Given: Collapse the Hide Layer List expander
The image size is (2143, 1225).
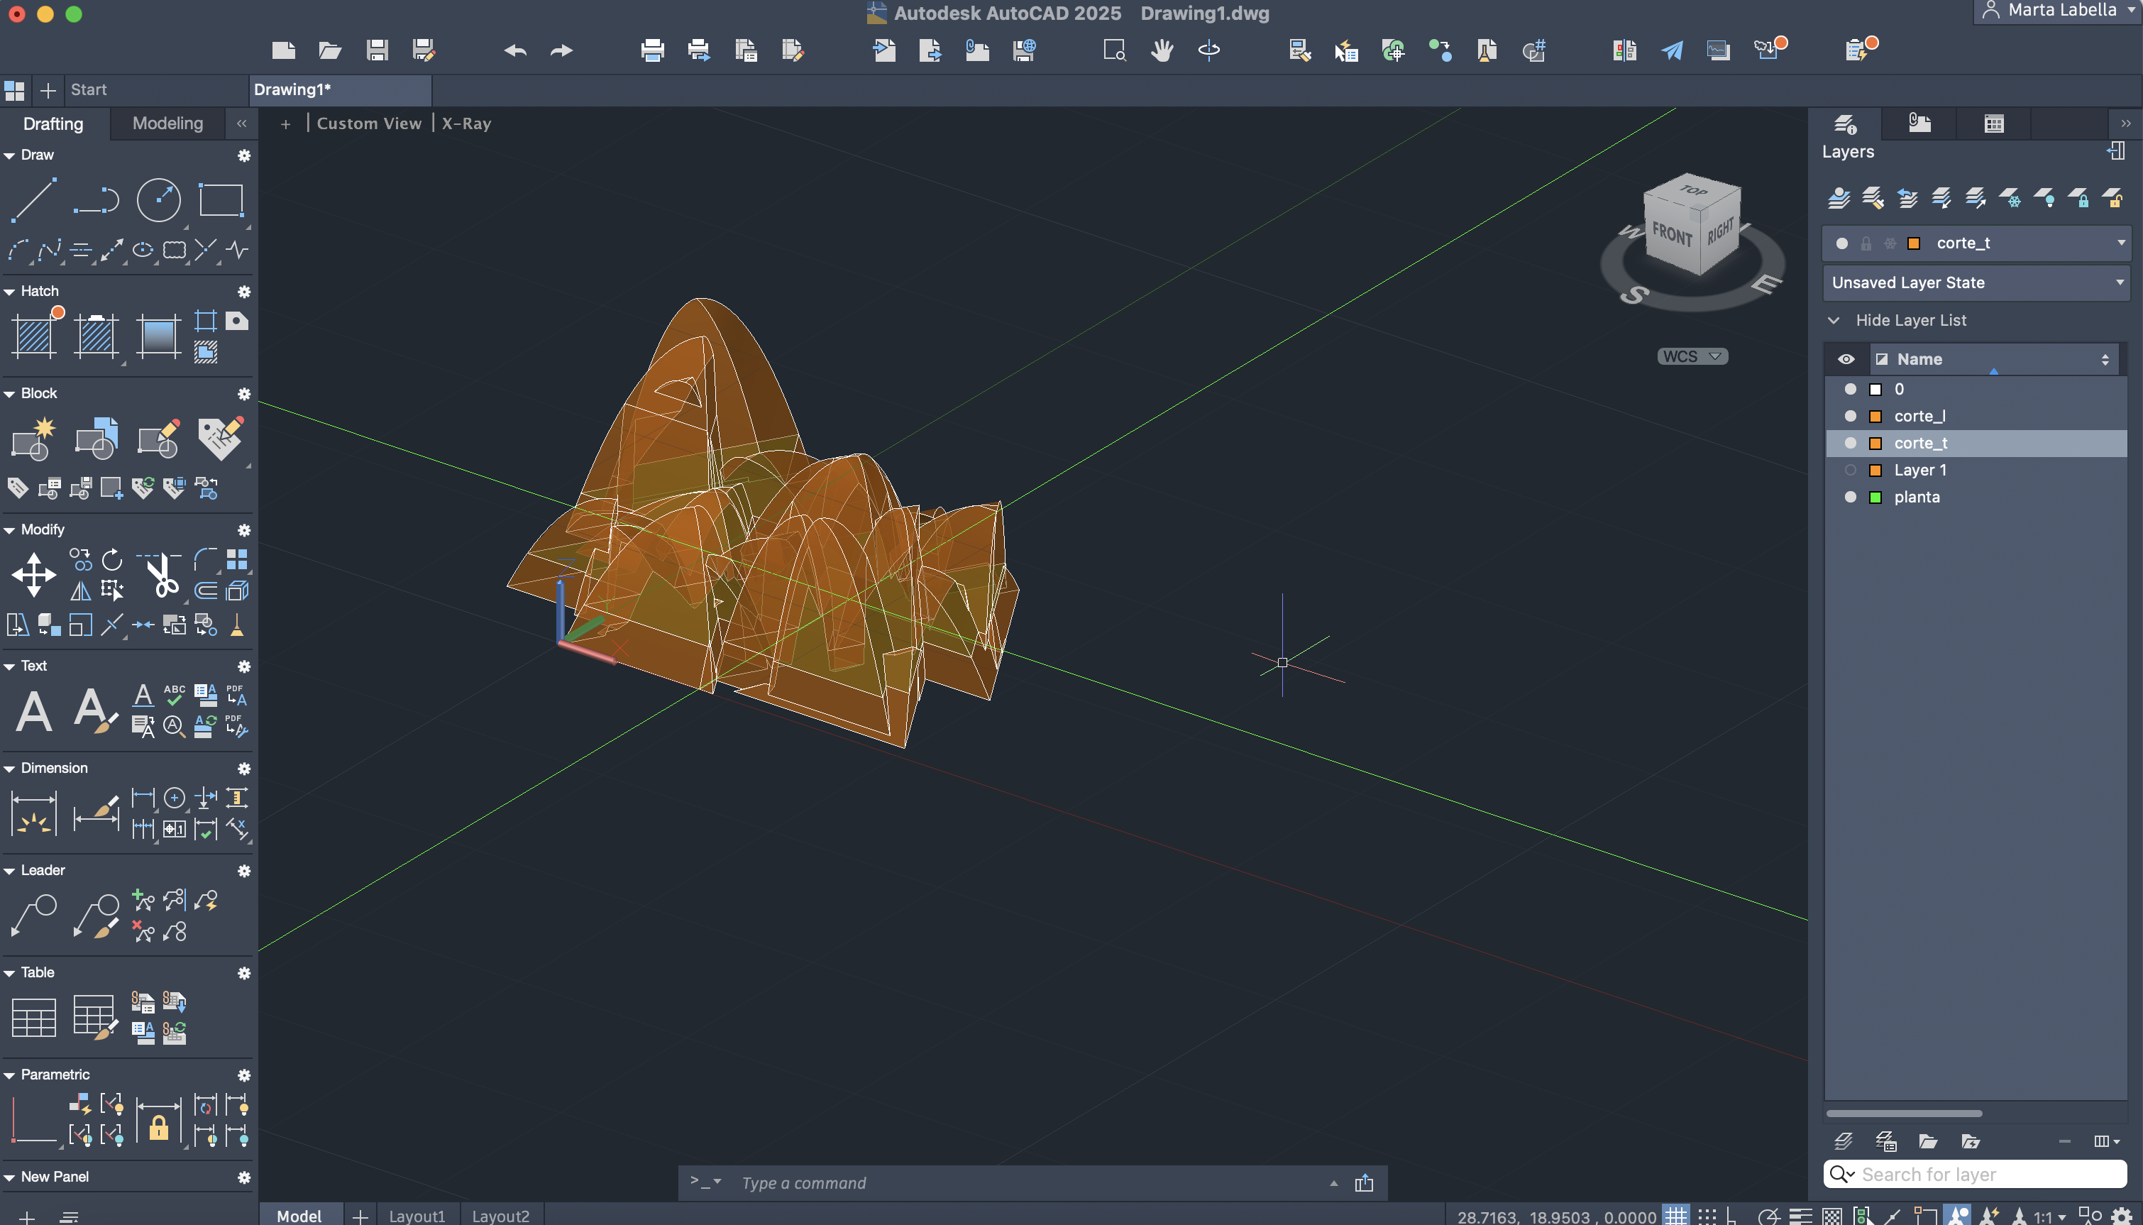Looking at the screenshot, I should (1834, 321).
